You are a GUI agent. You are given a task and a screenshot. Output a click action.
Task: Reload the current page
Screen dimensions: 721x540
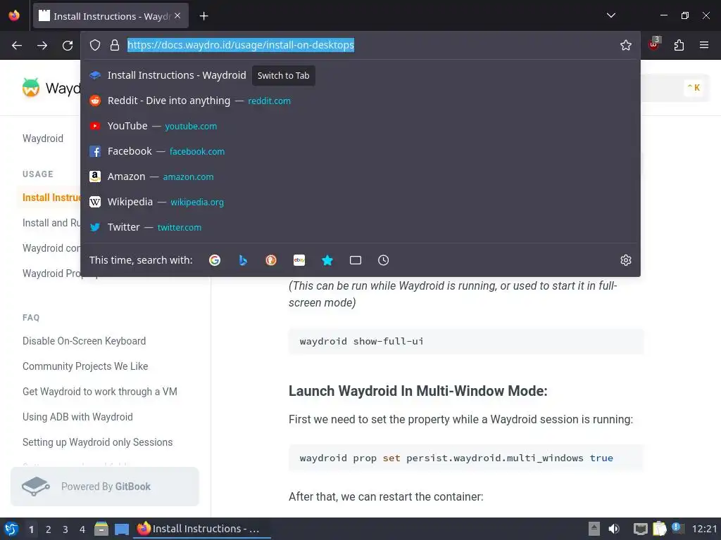68,45
